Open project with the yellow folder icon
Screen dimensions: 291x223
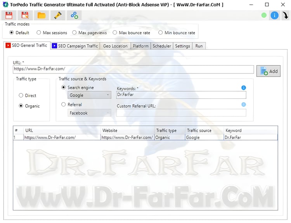point(41,15)
